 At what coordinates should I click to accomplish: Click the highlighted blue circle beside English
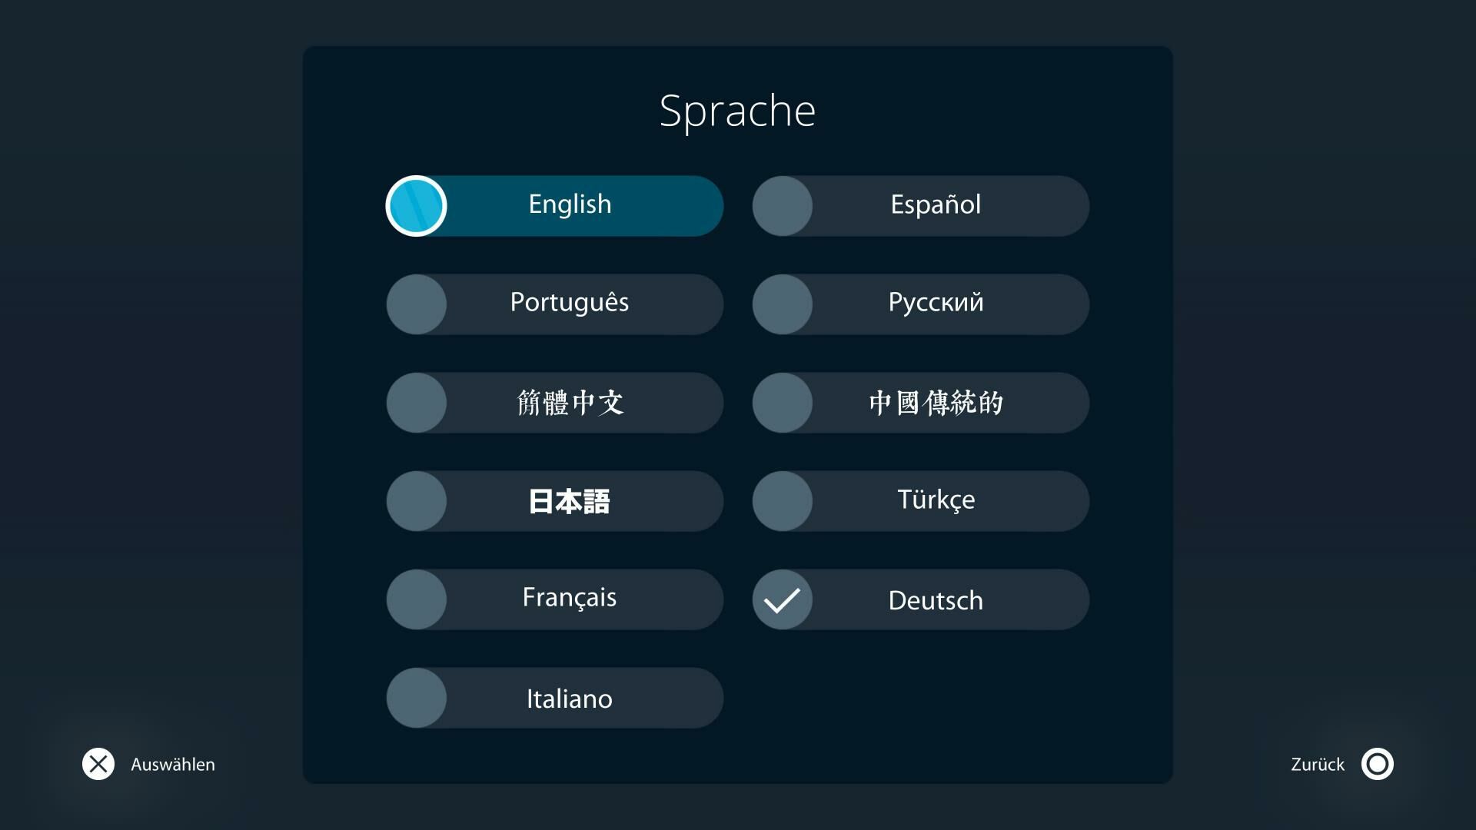416,206
